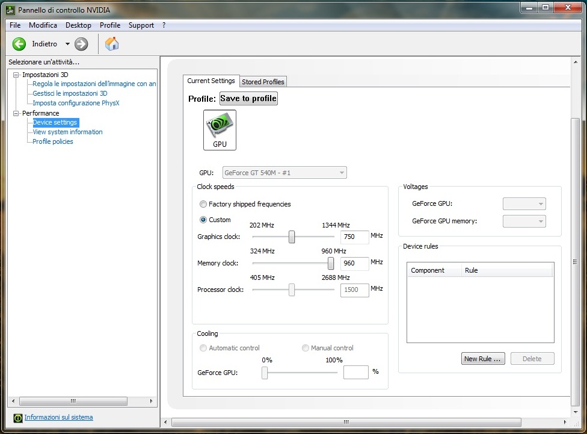Choose Manual control for cooling
The height and width of the screenshot is (434, 587).
pyautogui.click(x=306, y=348)
